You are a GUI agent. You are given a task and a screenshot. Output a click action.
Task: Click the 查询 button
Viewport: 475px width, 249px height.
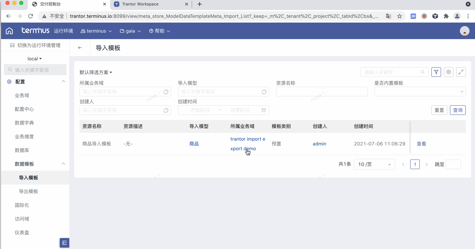pos(458,110)
